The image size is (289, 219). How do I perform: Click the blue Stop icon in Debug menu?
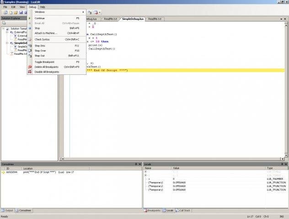pyautogui.click(x=30, y=28)
